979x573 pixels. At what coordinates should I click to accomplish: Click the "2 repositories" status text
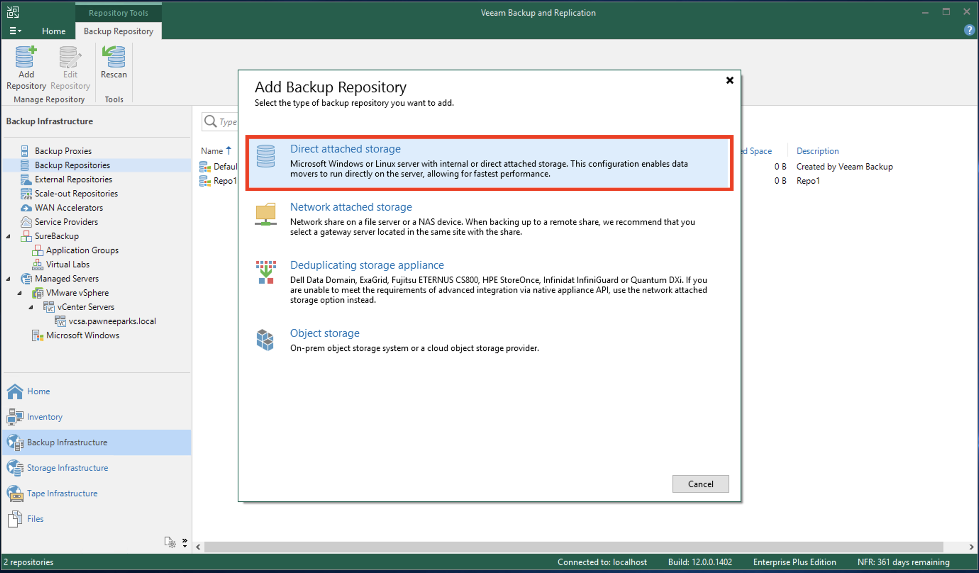(x=29, y=562)
